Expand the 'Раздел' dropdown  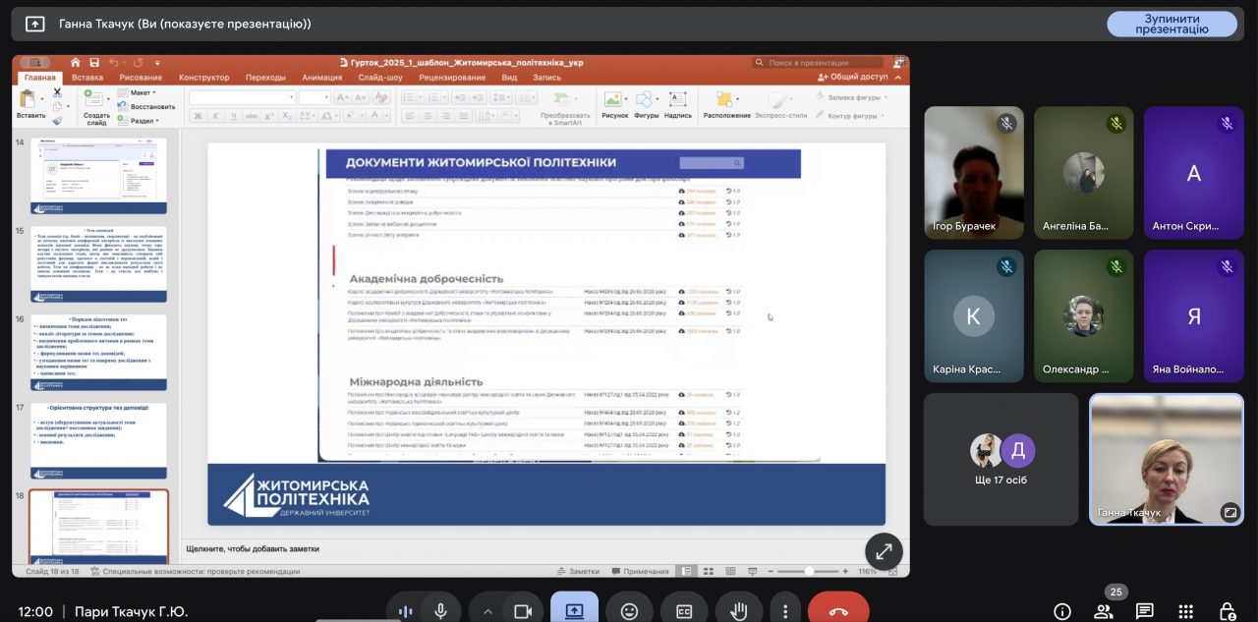[143, 121]
